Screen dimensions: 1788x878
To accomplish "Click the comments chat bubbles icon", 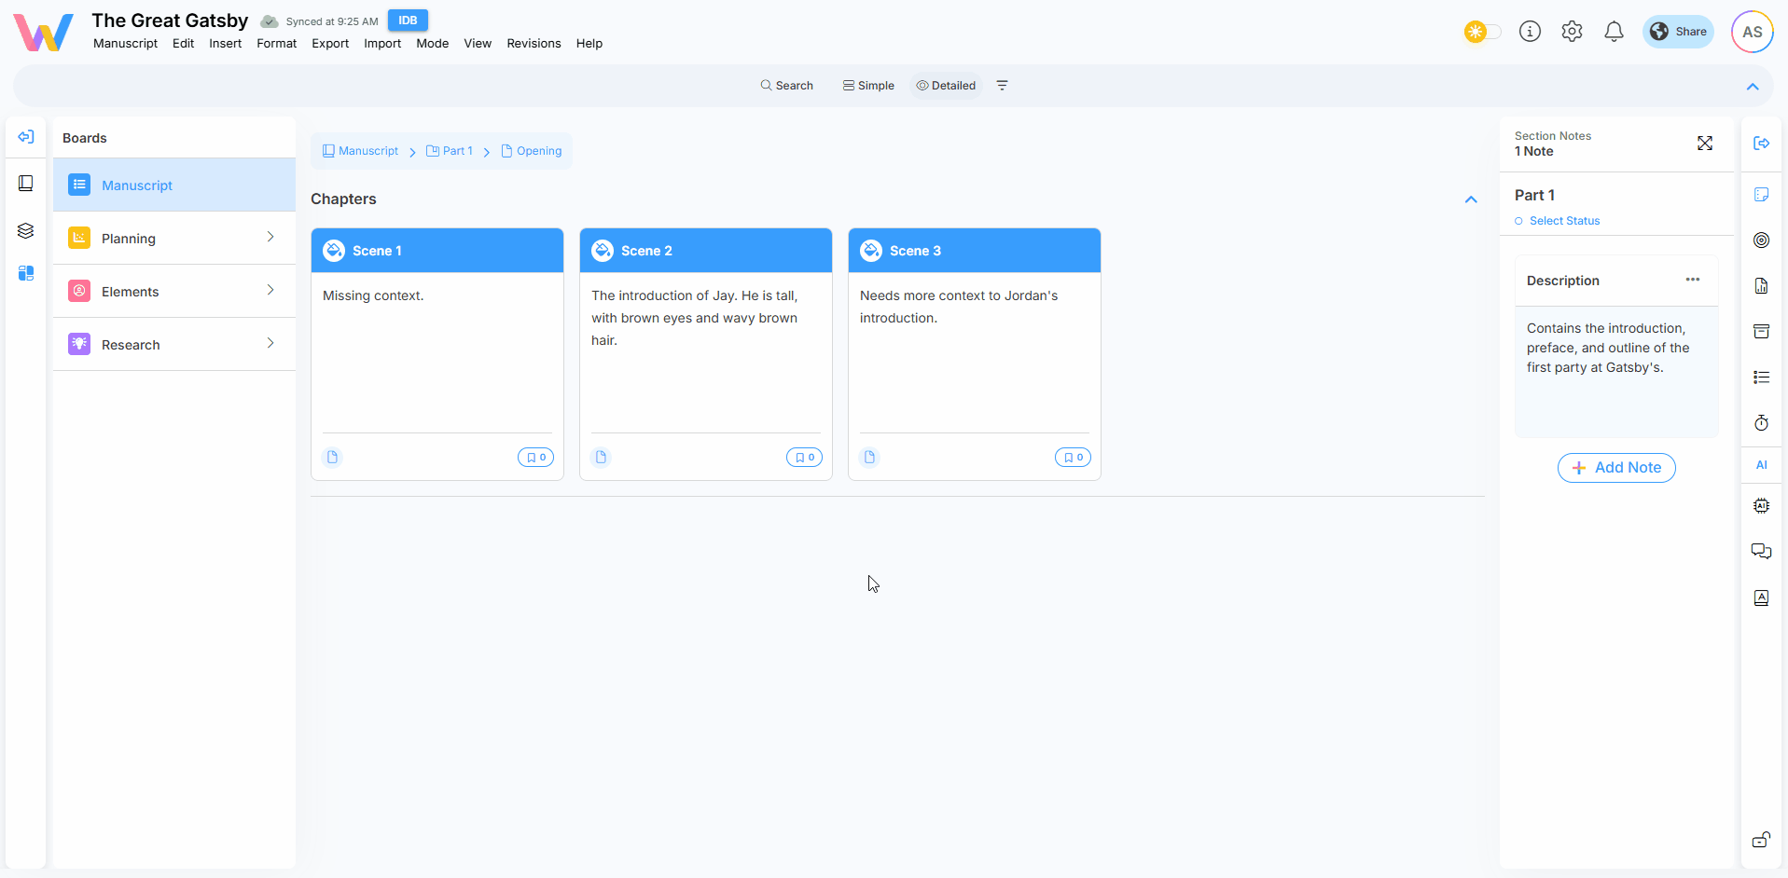I will click(x=1761, y=551).
